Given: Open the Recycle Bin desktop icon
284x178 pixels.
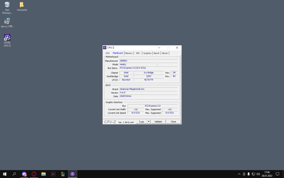Looking at the screenshot, I should coord(7,8).
